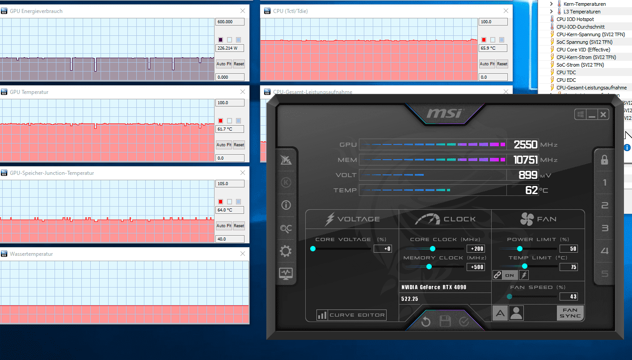Enable user-defined fan control icon
Screen dimensions: 632x360
516,313
